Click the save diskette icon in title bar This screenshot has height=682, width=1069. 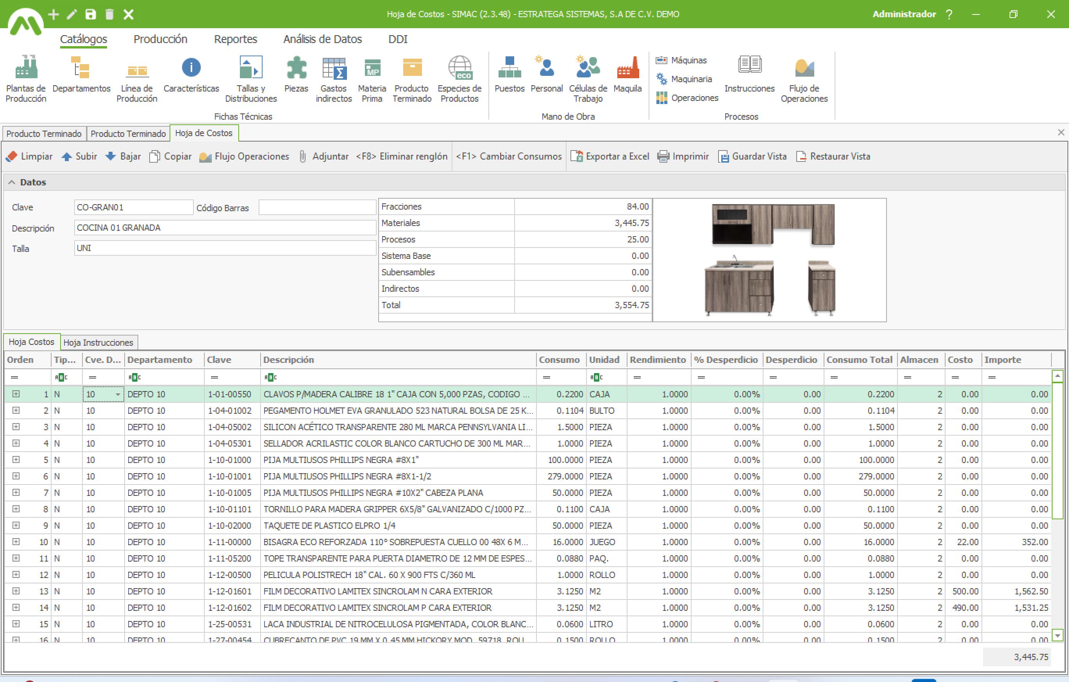[x=91, y=14]
